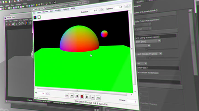199x111 pixels.
Task: Click the Gamma value field
Action: pos(119,7)
